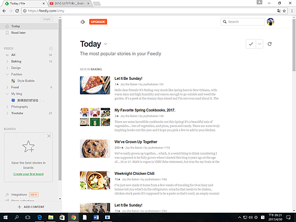Close the boards hint card
The width and height of the screenshot is (296, 222).
(x=49, y=136)
